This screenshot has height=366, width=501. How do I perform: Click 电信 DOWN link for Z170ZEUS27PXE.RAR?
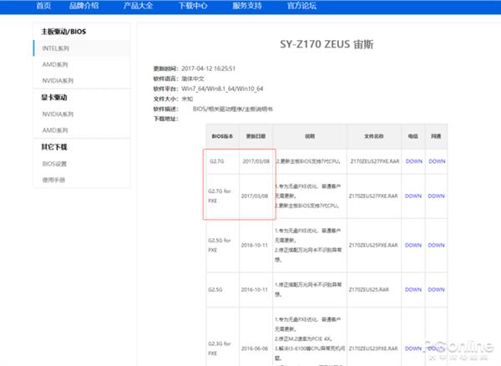click(413, 161)
